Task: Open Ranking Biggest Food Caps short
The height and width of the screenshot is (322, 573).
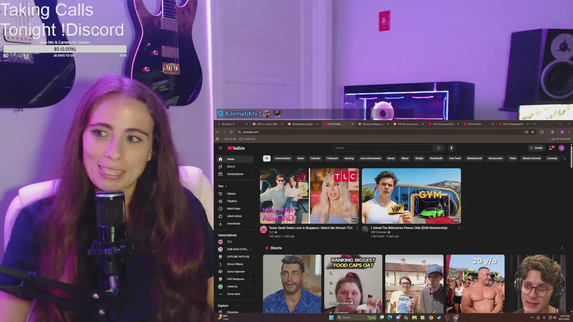Action: point(353,284)
